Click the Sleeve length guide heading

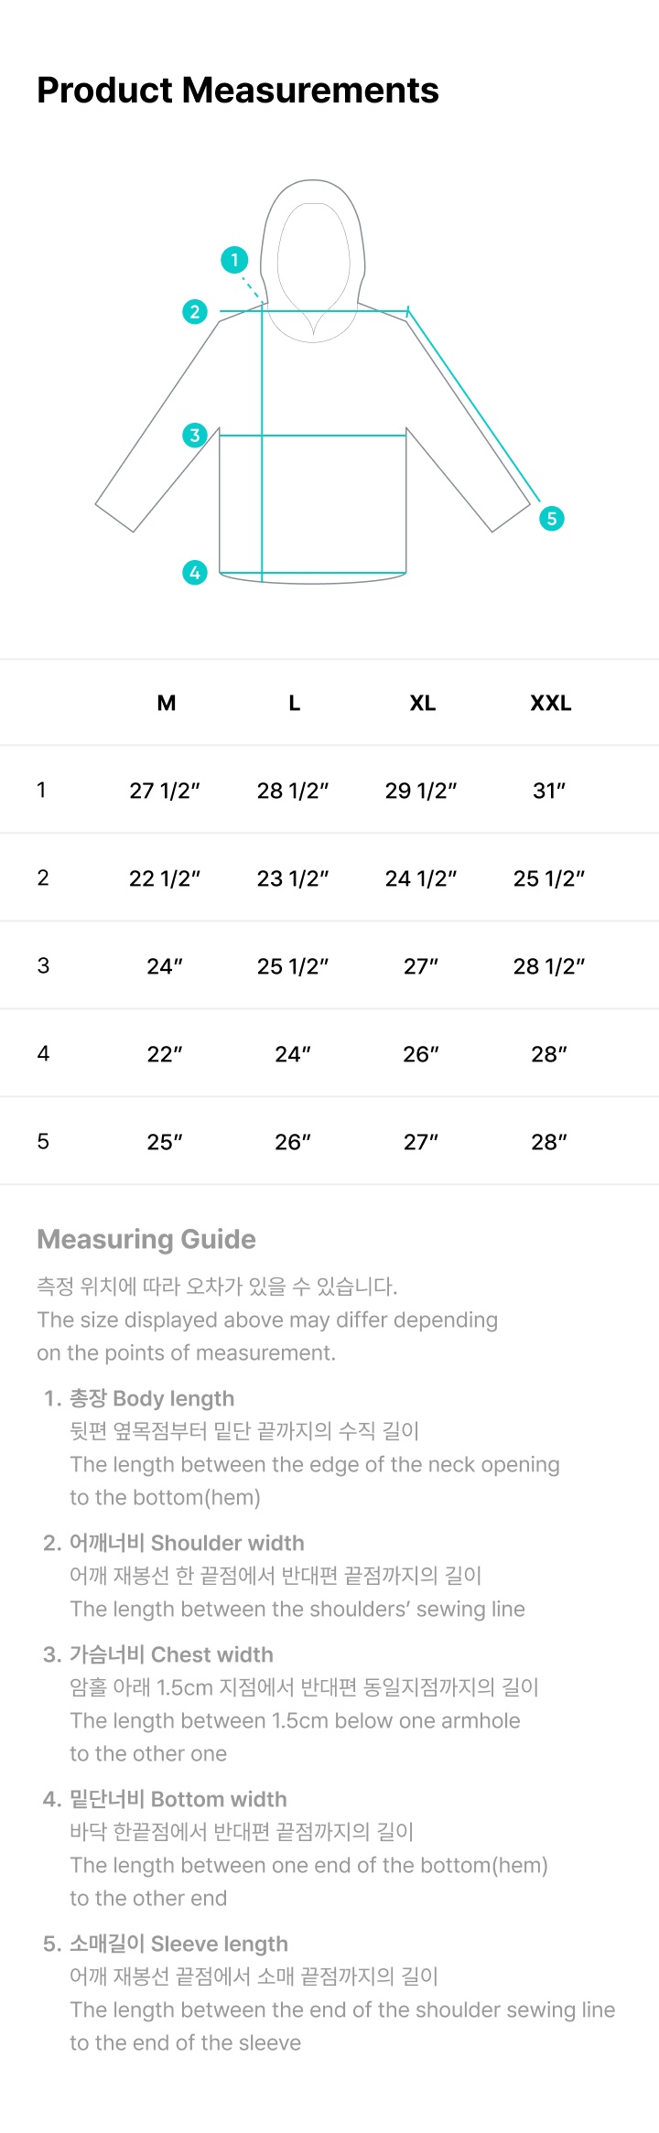click(x=178, y=1944)
